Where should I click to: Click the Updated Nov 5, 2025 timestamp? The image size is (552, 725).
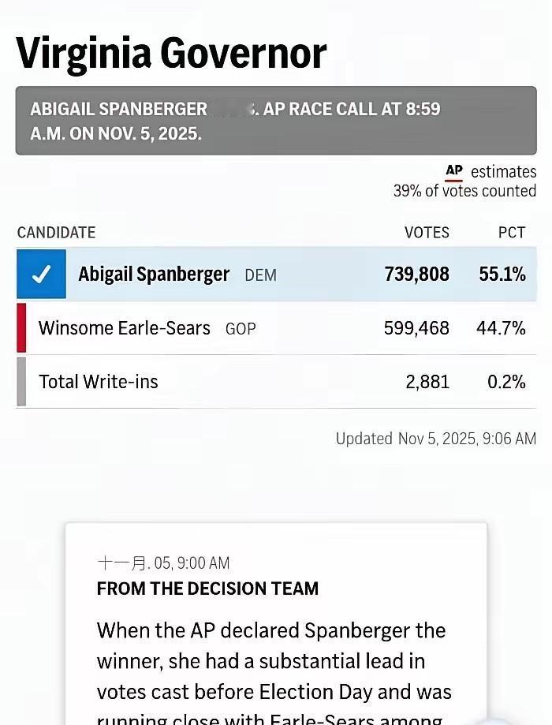coord(435,439)
